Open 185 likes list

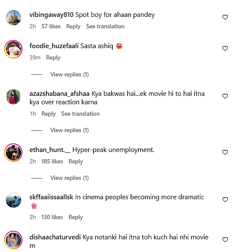click(x=52, y=161)
